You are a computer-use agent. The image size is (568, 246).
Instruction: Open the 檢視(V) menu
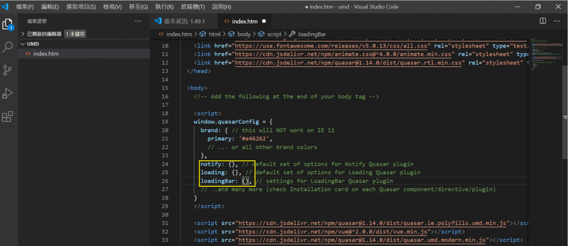coord(112,7)
